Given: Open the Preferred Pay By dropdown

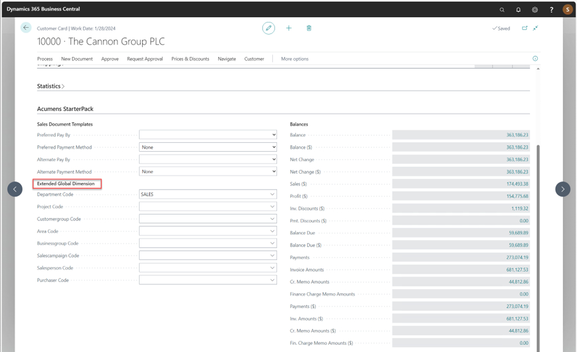Looking at the screenshot, I should click(x=208, y=135).
